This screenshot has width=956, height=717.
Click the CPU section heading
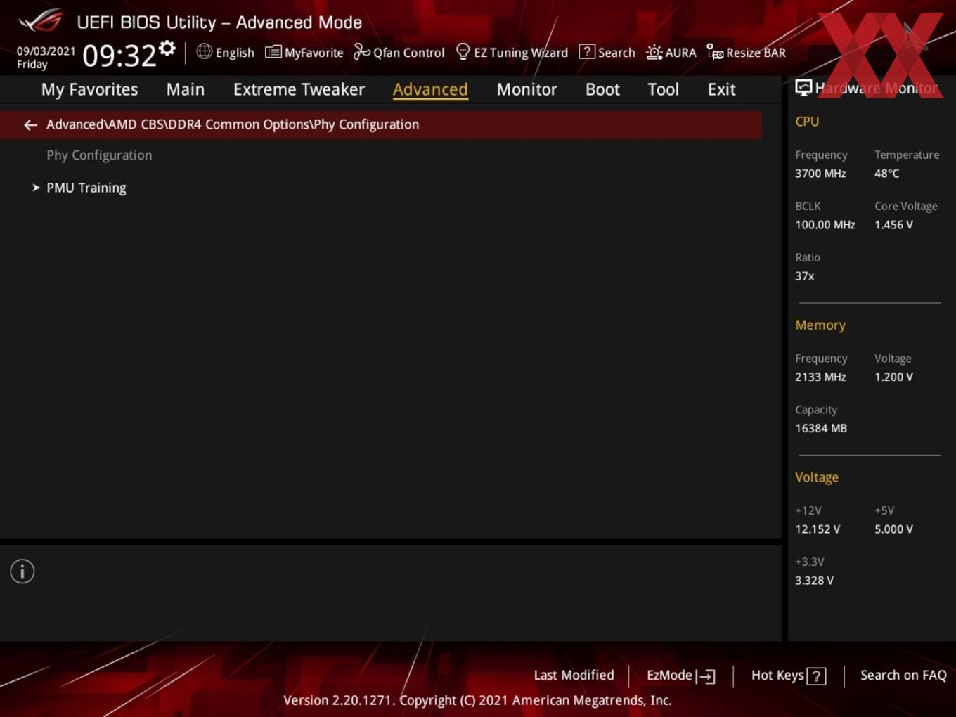[x=807, y=122]
